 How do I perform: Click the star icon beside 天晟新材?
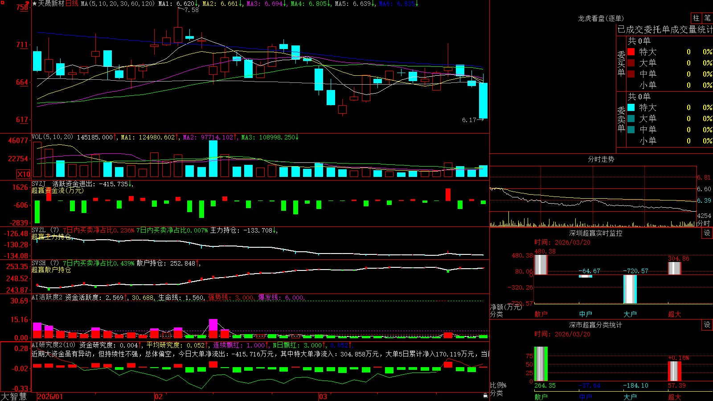[35, 4]
